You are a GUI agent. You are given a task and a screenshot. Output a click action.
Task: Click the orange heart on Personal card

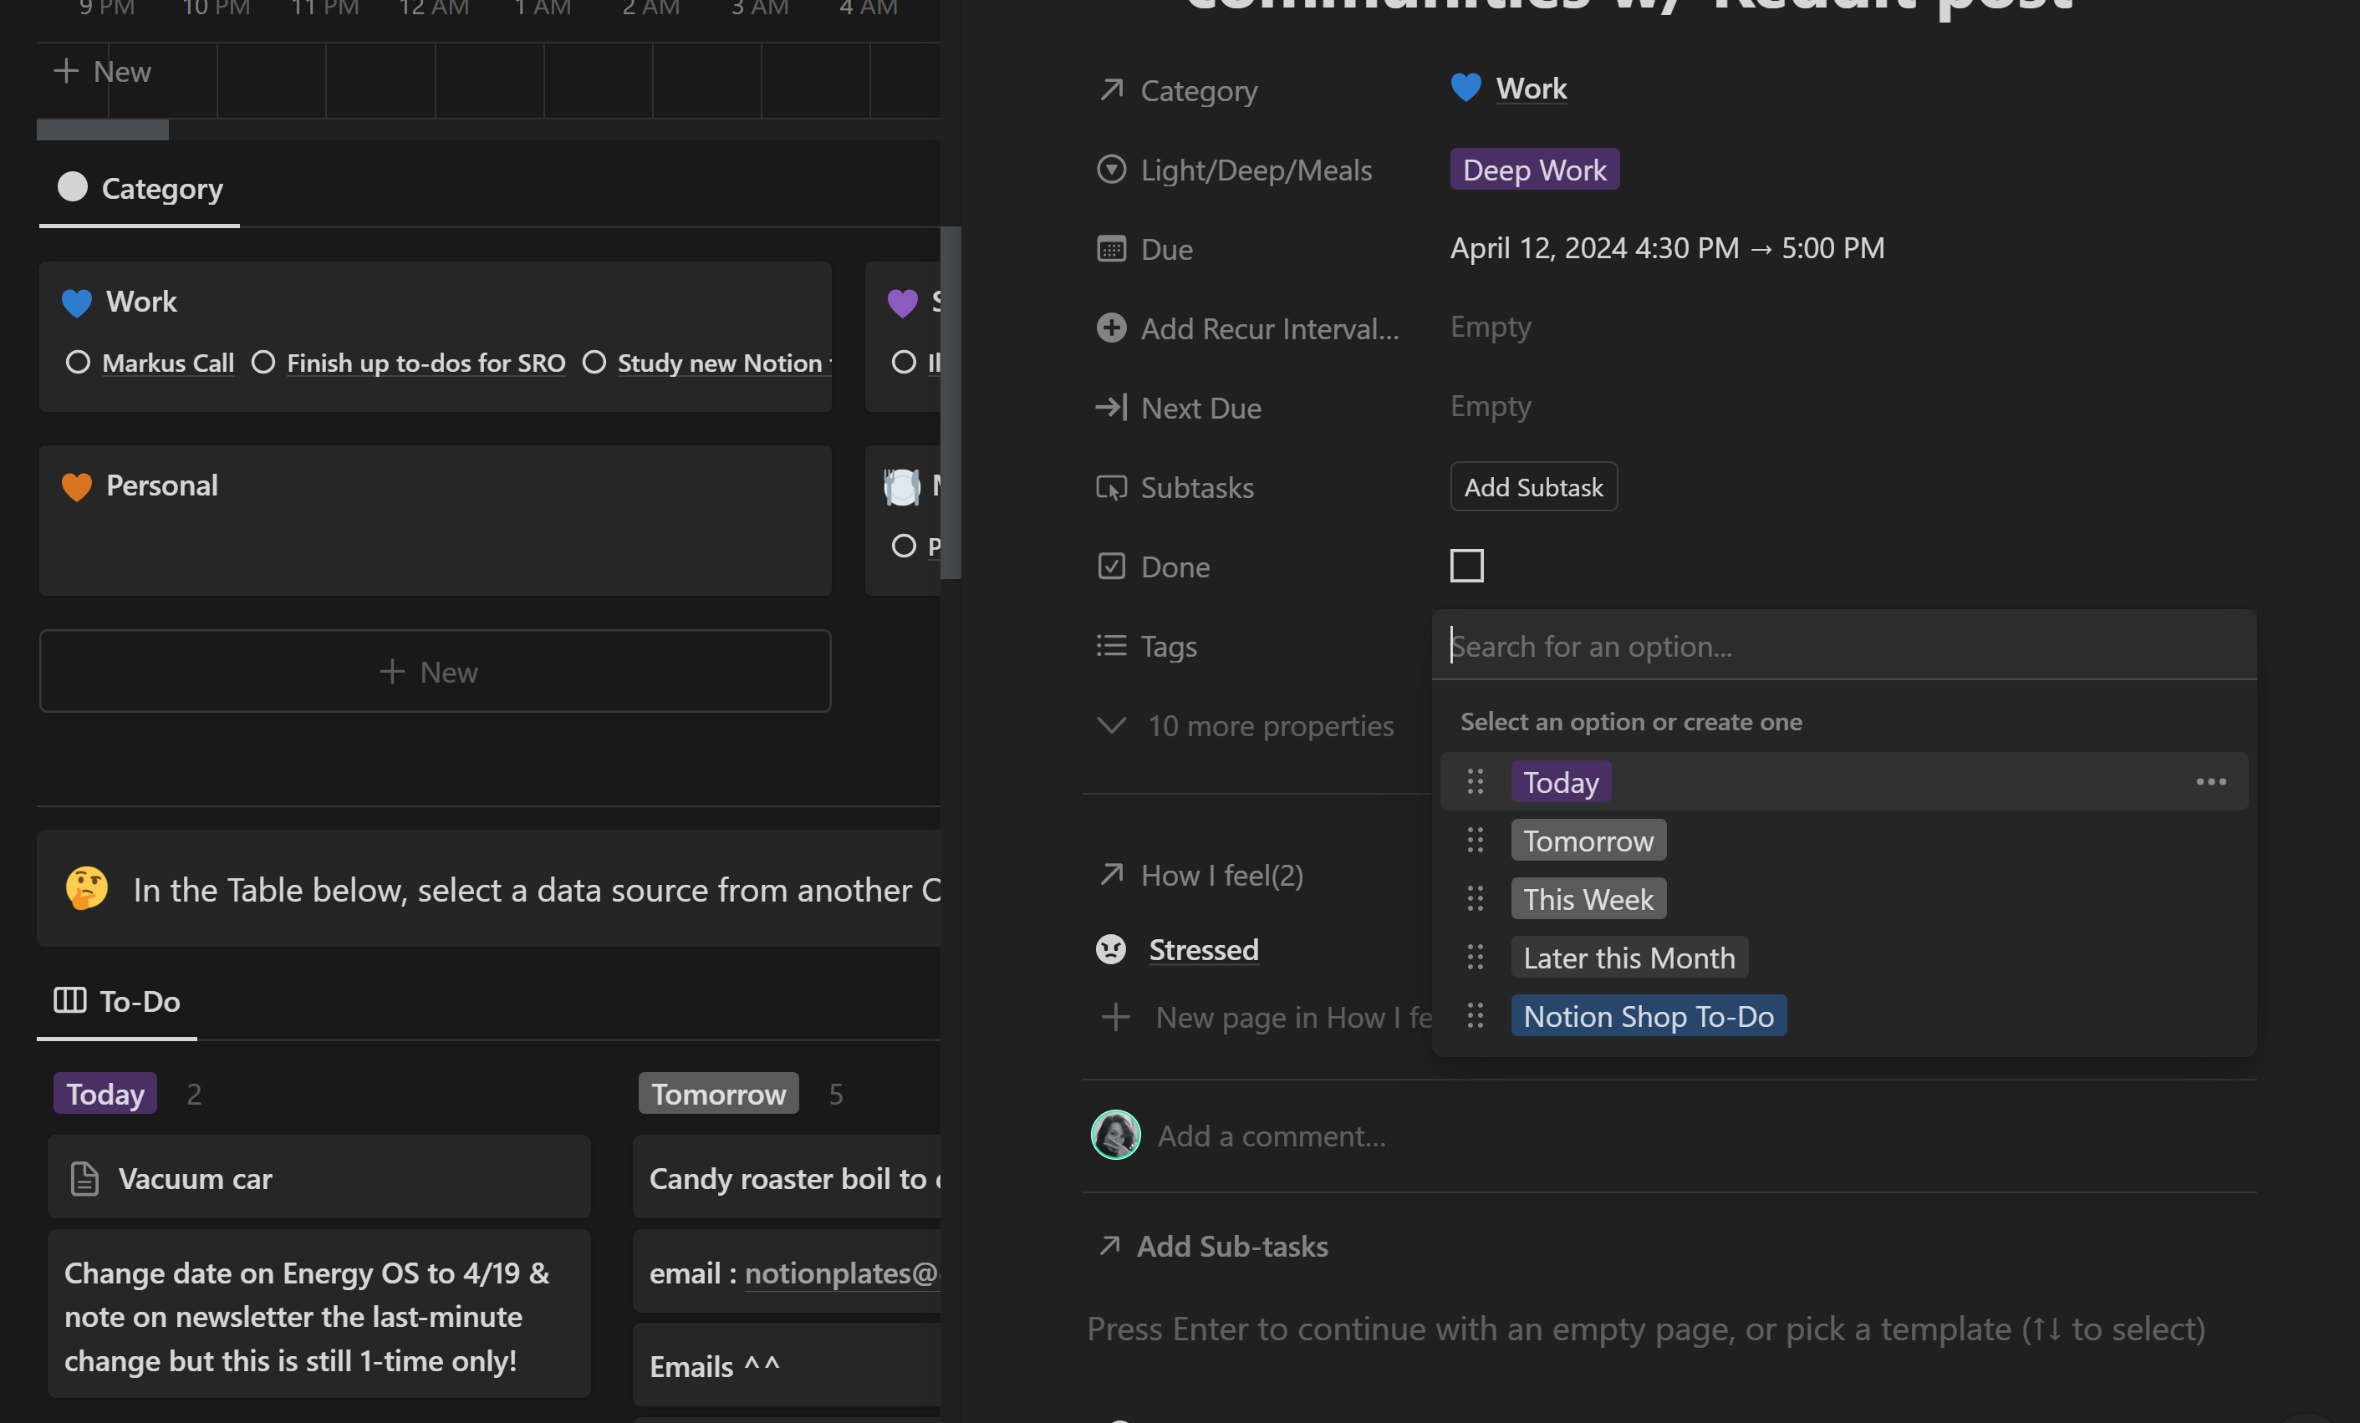(77, 486)
